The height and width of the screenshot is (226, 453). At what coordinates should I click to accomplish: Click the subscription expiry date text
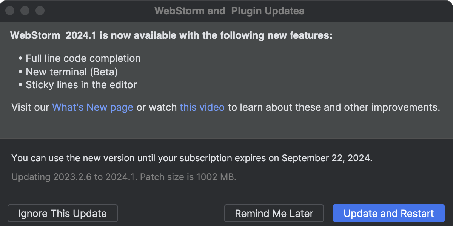[x=192, y=158]
